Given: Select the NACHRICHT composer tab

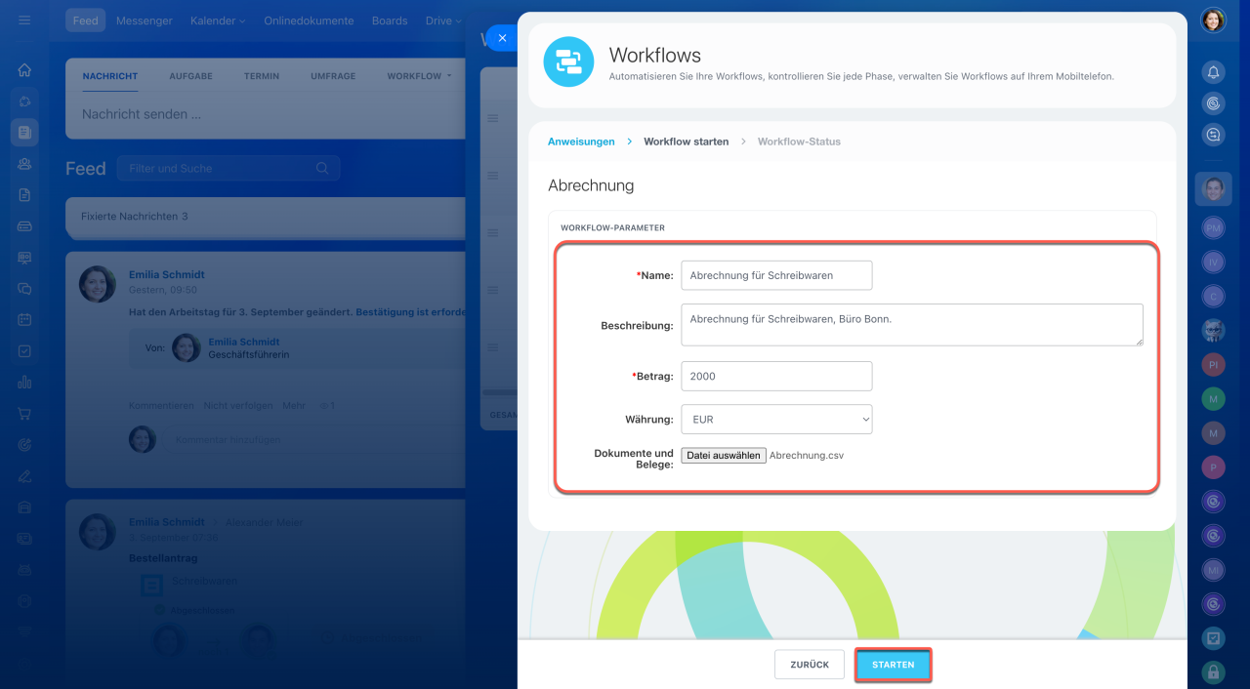Looking at the screenshot, I should [x=110, y=76].
